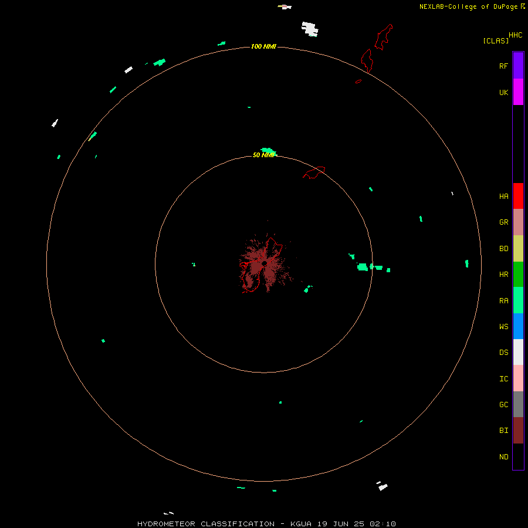
Task: Click the 100 NMI range ring label
Action: [263, 46]
